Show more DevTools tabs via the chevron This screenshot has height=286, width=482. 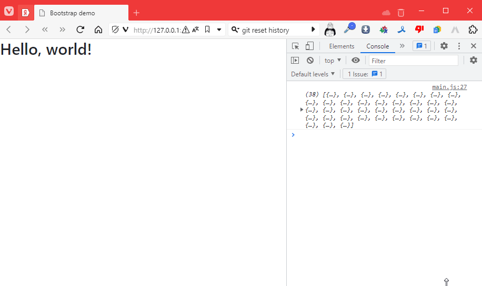point(403,46)
